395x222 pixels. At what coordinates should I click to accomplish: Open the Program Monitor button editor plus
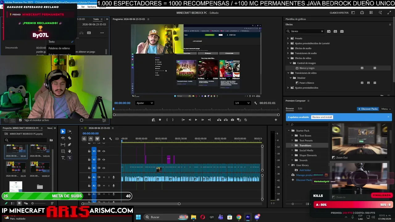tap(276, 120)
